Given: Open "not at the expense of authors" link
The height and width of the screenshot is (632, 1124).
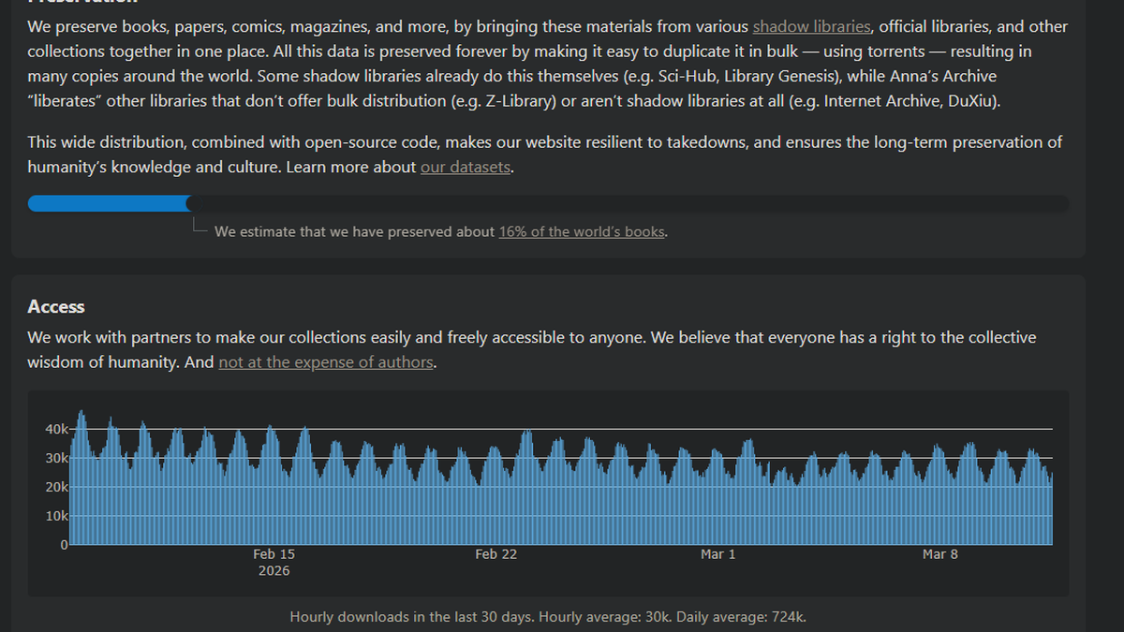Looking at the screenshot, I should 326,361.
